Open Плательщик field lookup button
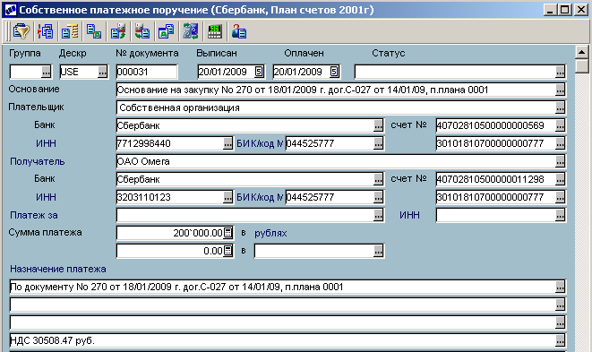The width and height of the screenshot is (592, 352). (561, 107)
